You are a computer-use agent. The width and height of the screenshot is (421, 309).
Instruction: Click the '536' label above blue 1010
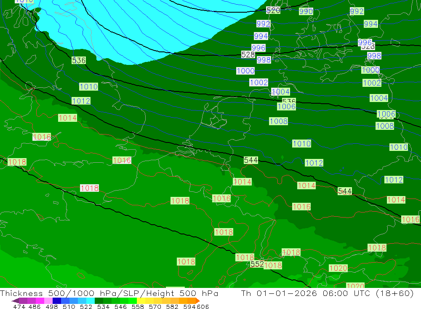click(x=79, y=60)
